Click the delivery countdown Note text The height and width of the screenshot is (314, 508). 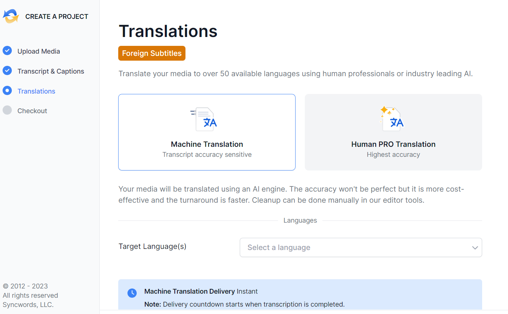[x=244, y=304]
